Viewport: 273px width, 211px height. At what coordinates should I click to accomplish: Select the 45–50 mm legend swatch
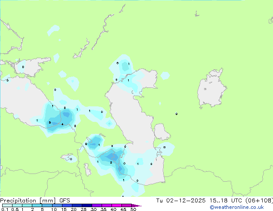(x=127, y=205)
